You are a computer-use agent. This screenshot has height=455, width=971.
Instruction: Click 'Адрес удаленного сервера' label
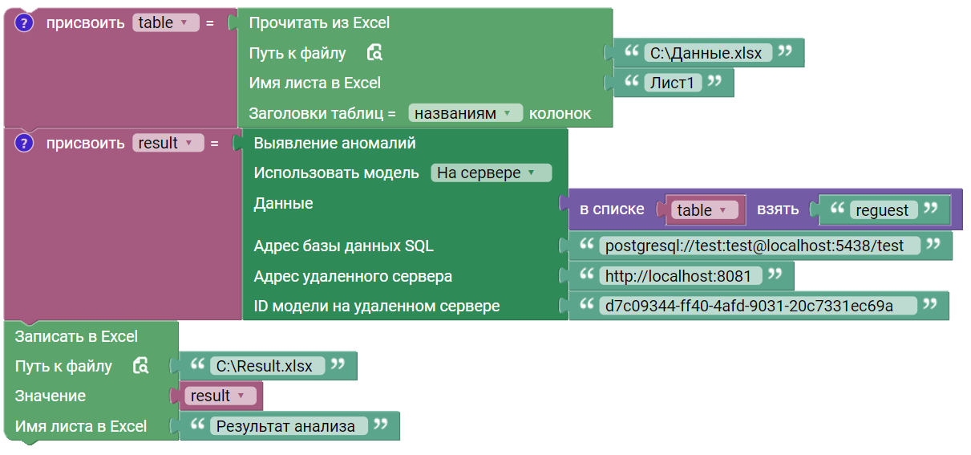coord(353,276)
